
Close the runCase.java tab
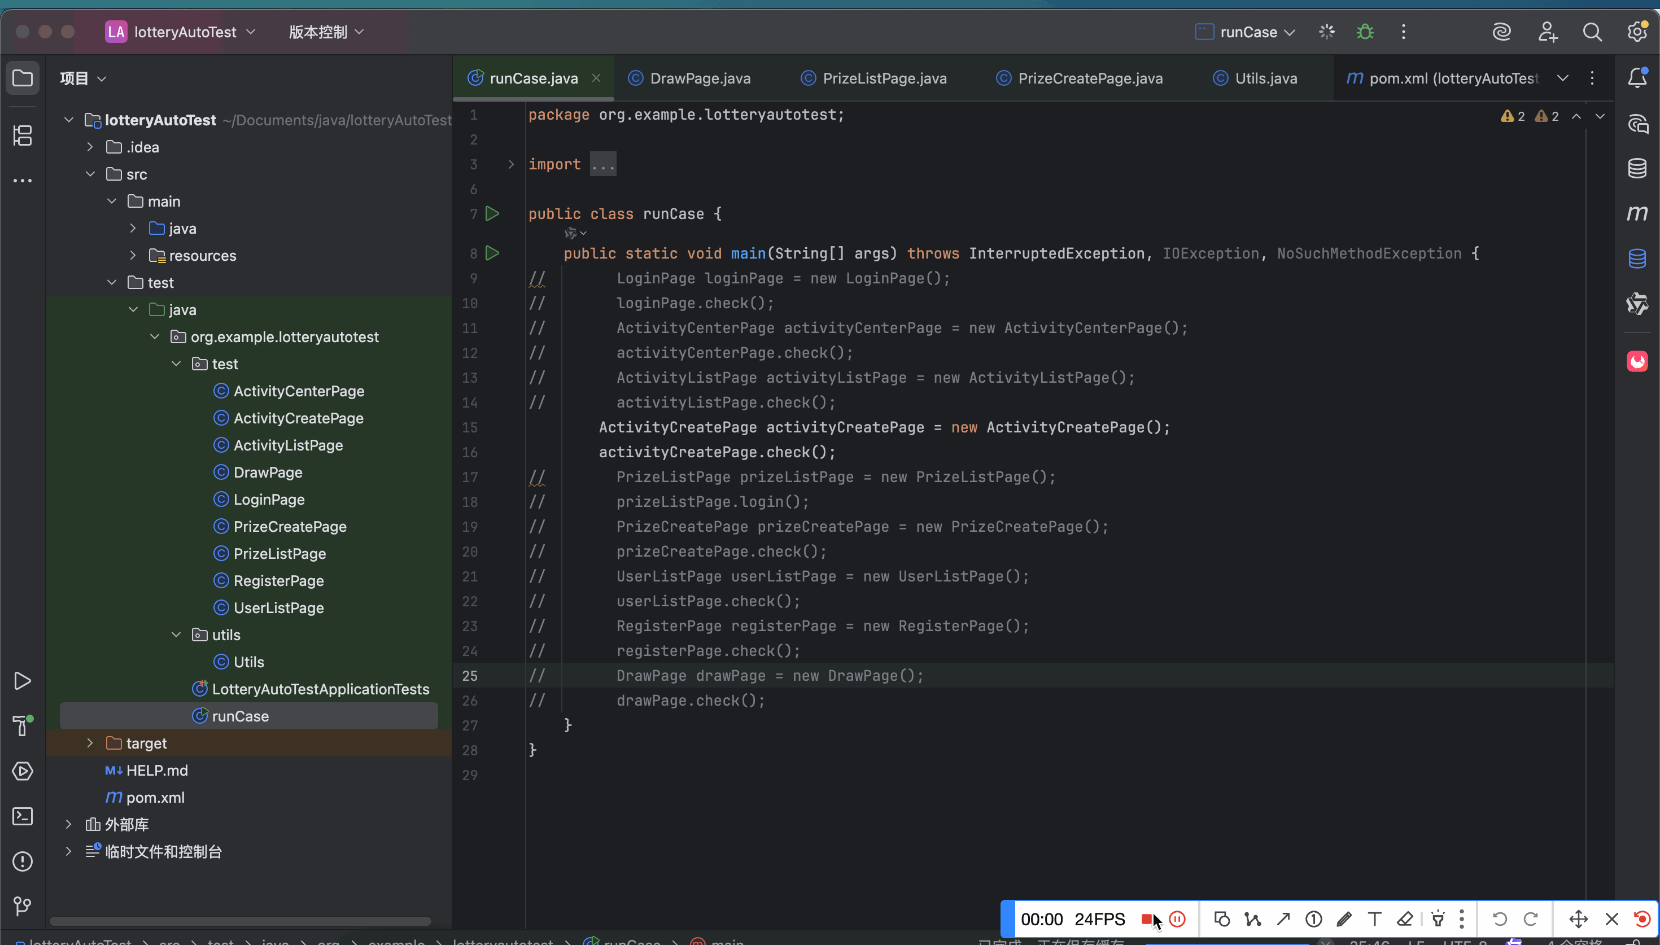pyautogui.click(x=596, y=78)
